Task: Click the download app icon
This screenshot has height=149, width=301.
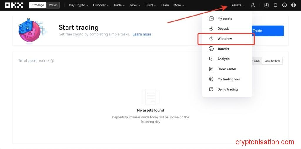Action: [266, 5]
